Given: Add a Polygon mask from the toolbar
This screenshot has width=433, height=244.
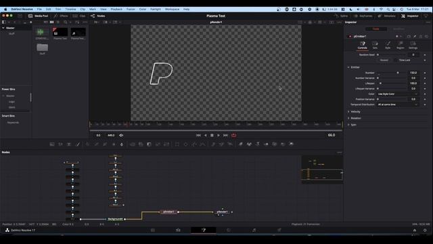Looking at the screenshot, I should tap(194, 144).
